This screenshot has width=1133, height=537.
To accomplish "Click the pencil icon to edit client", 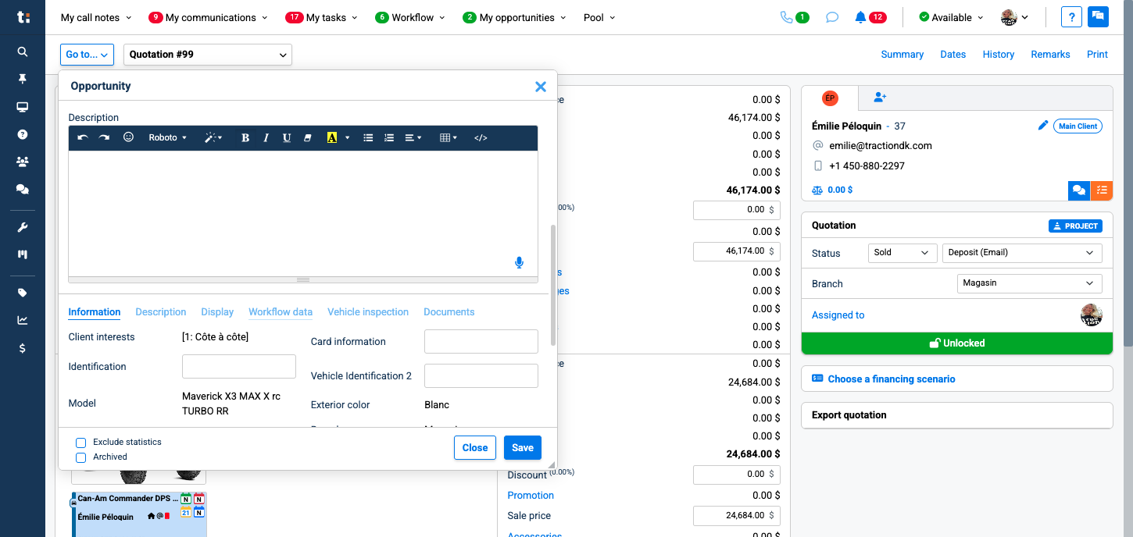I will [1042, 126].
